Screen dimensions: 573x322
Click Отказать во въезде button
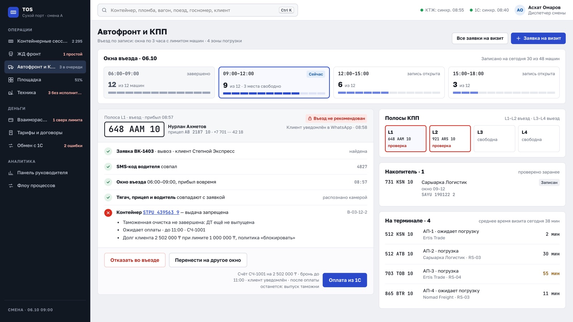coord(135,260)
